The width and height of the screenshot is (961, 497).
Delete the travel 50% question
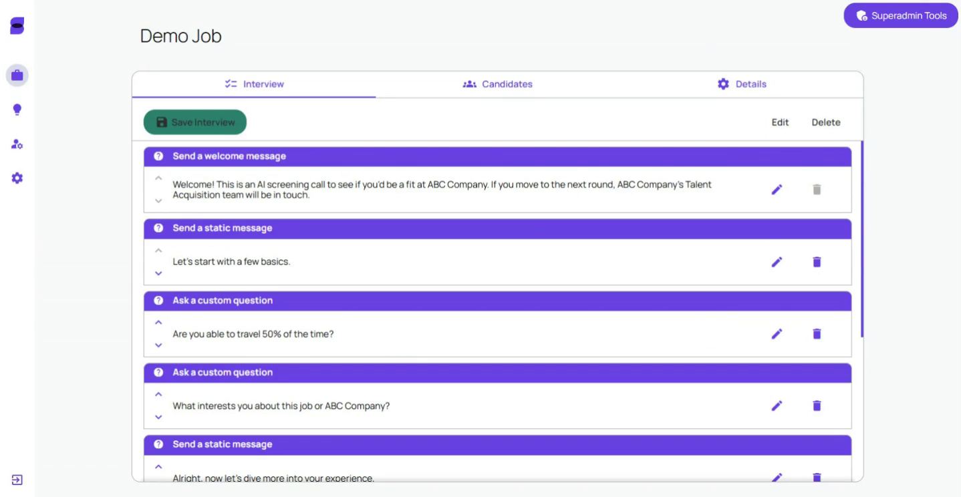coord(816,334)
